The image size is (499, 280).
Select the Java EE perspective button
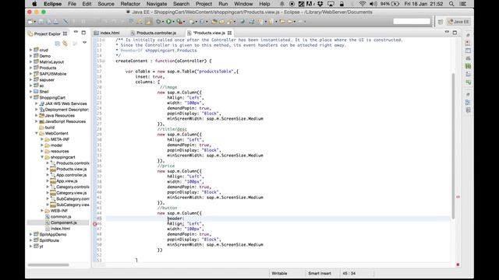tap(458, 22)
